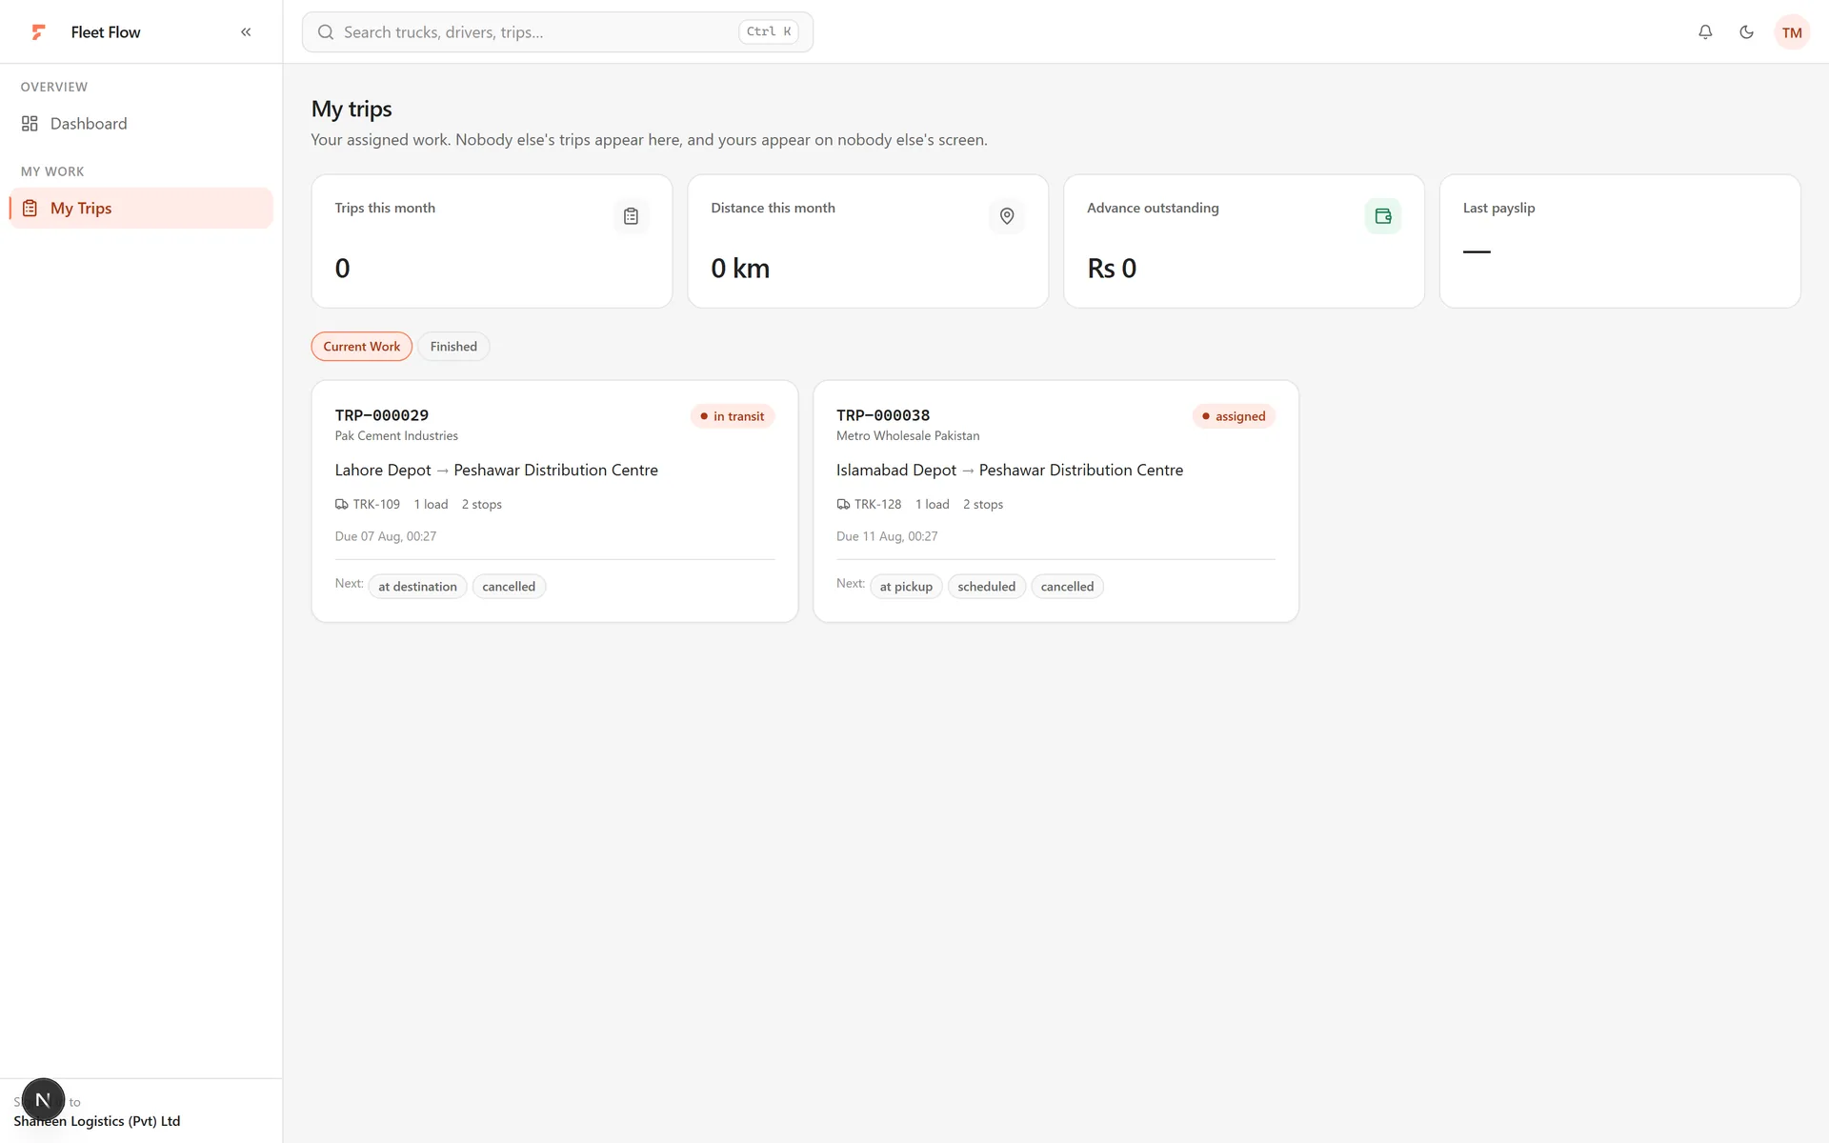
Task: Click the Advance outstanding wallet icon
Action: pos(1383,216)
